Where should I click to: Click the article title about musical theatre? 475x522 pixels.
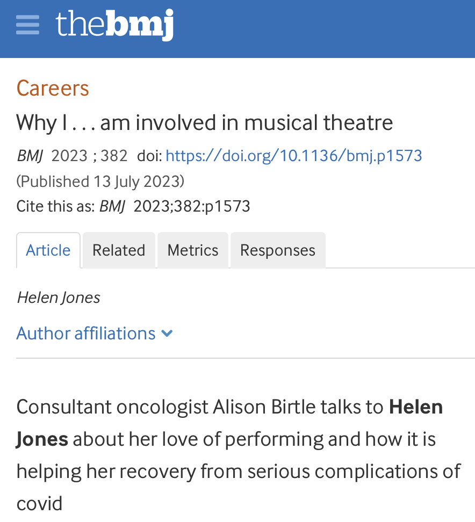(204, 122)
